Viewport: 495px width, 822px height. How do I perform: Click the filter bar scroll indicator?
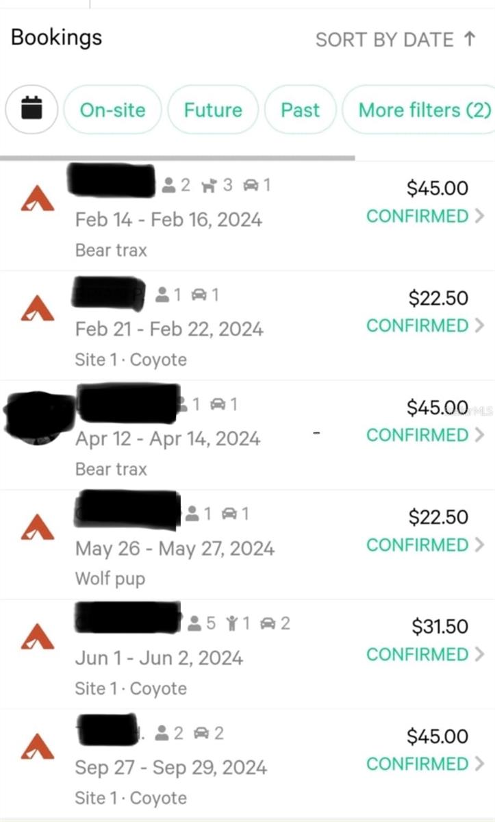pyautogui.click(x=178, y=158)
